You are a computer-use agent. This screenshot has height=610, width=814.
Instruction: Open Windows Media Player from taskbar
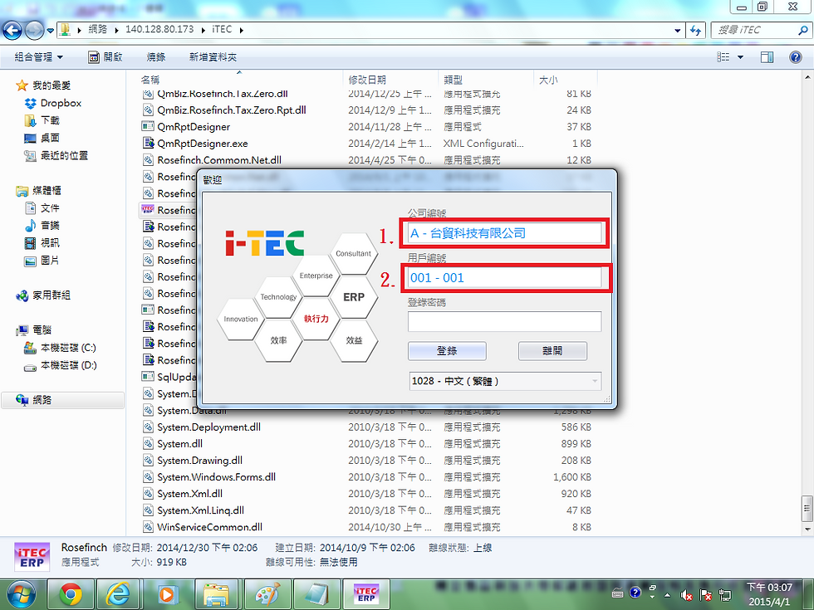click(x=168, y=594)
